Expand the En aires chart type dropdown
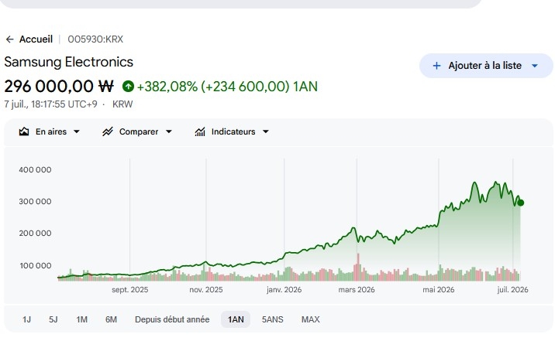 coord(77,131)
